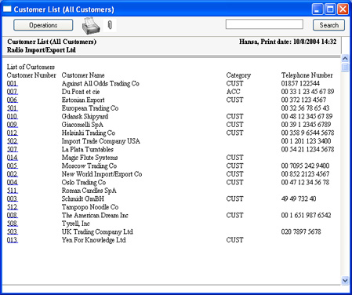Select 'Schmidt GmBH' customer name
352x295 pixels.
coord(82,198)
